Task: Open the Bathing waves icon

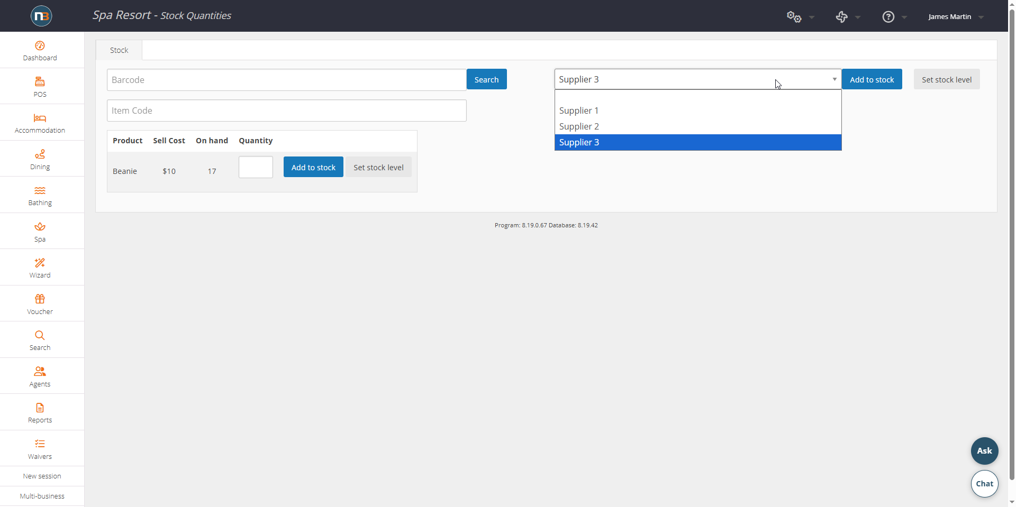Action: click(x=40, y=190)
